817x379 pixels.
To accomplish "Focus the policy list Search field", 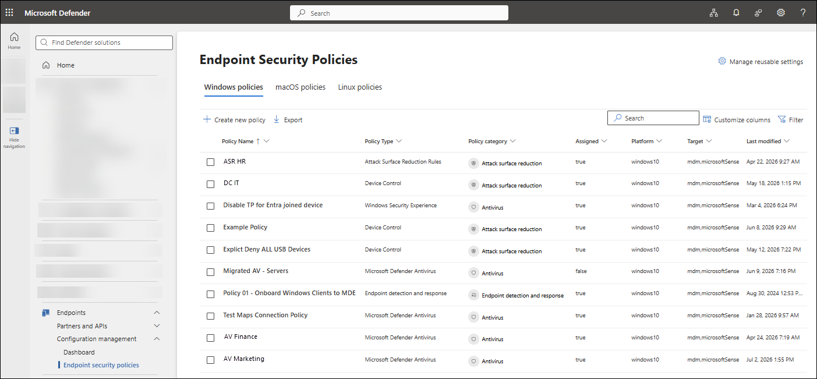I will tap(653, 118).
